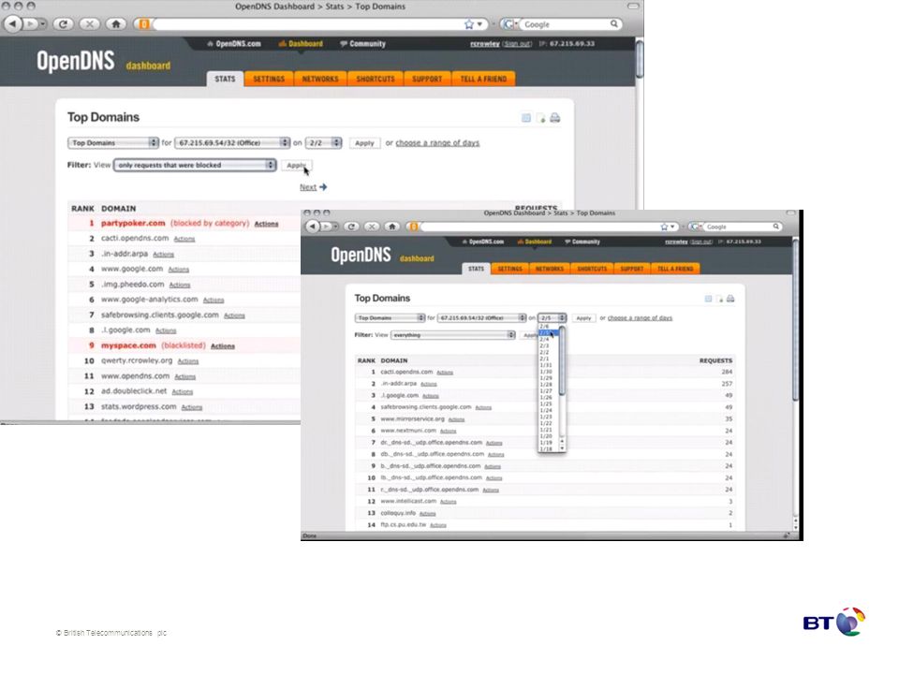Click the Google search field in the front window
This screenshot has height=674, width=899.
[x=739, y=227]
